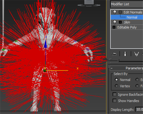Open the Modifier List dropdown
This screenshot has width=143, height=114.
coord(127,4)
